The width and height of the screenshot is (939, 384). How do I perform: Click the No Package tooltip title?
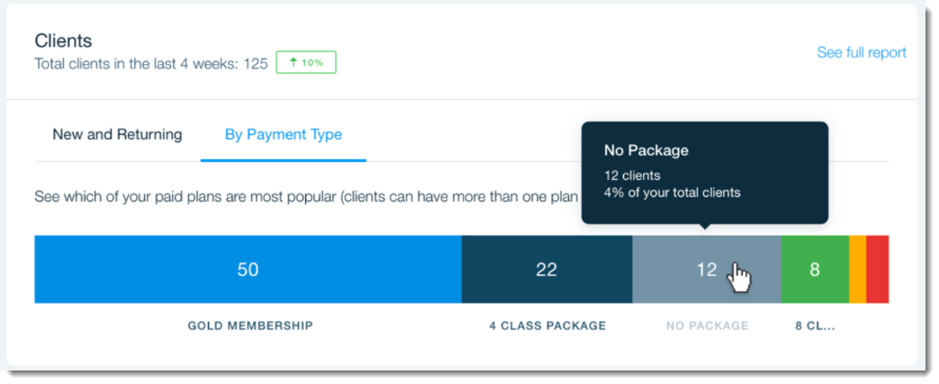[646, 151]
